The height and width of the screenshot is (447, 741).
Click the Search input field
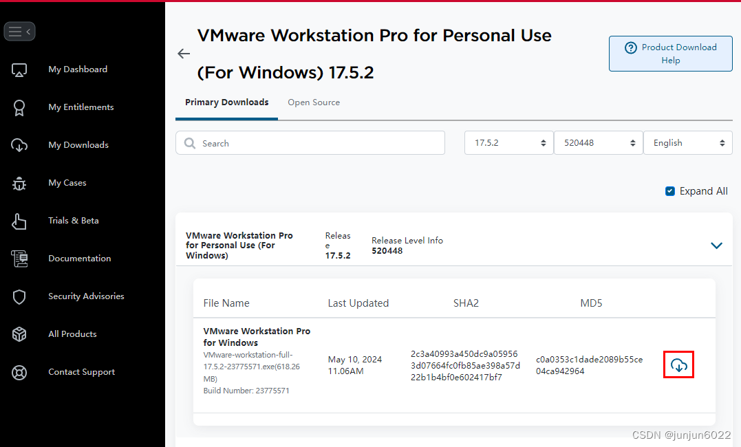pos(310,143)
